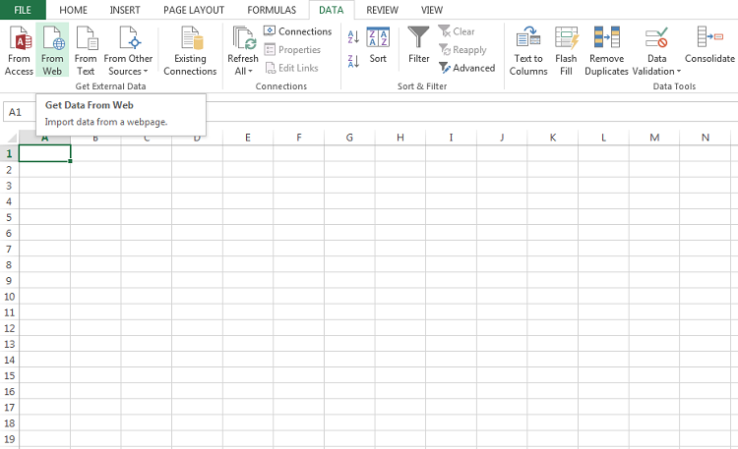Open the FILE menu tab
Image resolution: width=738 pixels, height=449 pixels.
coord(23,10)
